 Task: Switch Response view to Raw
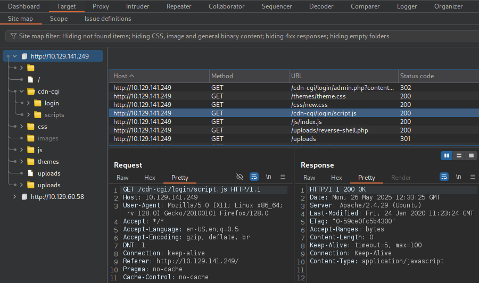[x=309, y=178]
